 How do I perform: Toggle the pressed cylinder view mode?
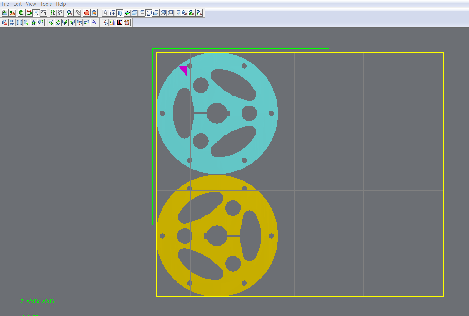120,13
